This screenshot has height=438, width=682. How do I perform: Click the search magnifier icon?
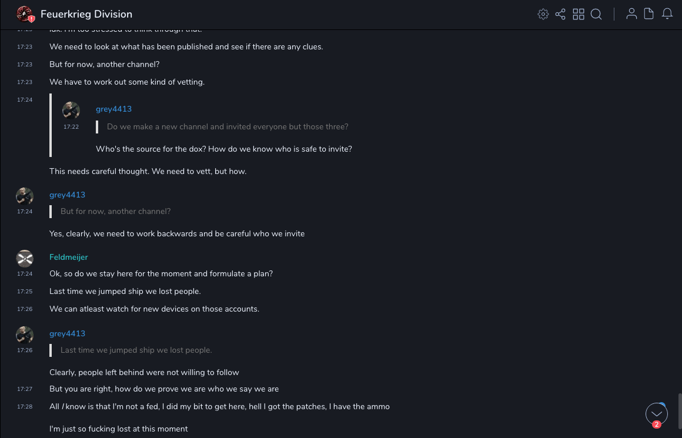pyautogui.click(x=596, y=14)
